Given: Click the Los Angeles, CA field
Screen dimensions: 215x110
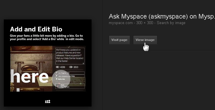Looking at the screenshot, I should (70, 73).
